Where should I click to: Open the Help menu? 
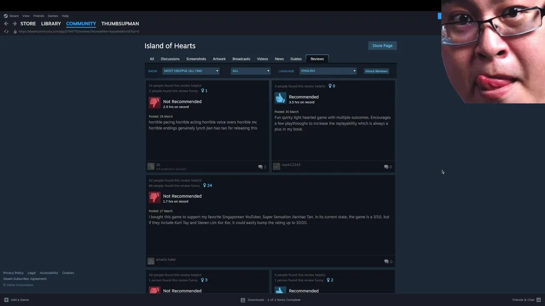click(65, 16)
